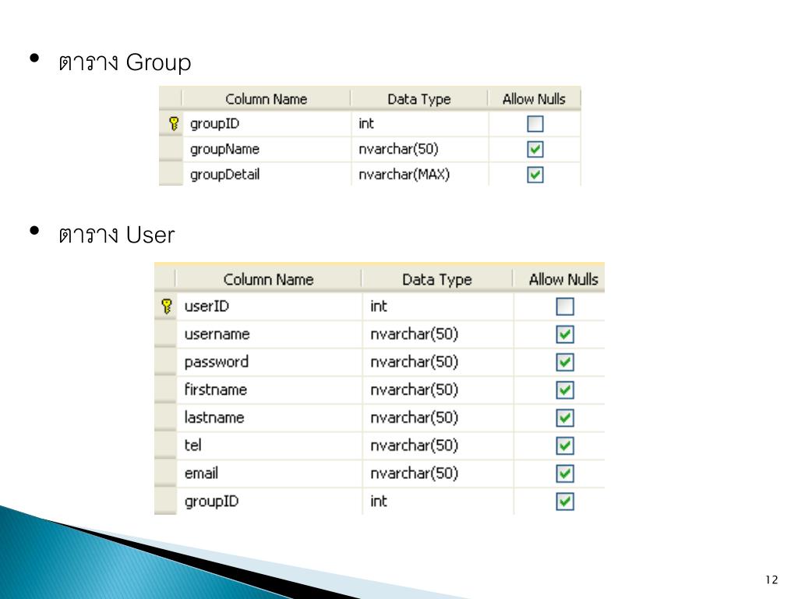The height and width of the screenshot is (599, 798).
Task: Click Allow Nulls header of Group table
Action: point(534,99)
